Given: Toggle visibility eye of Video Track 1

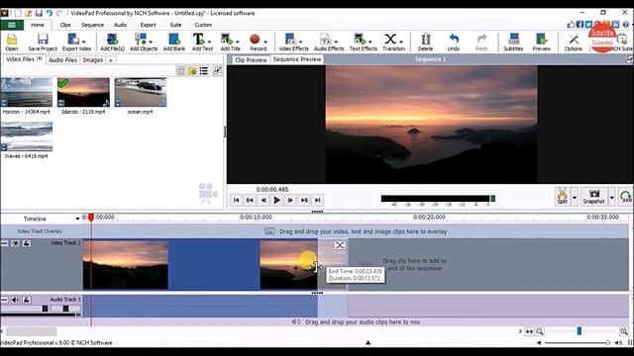Looking at the screenshot, I should tap(16, 243).
